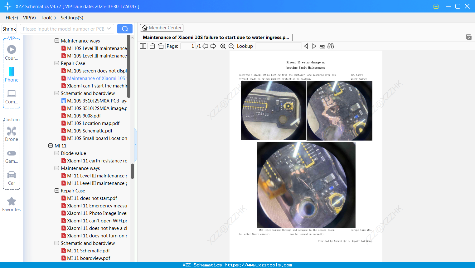This screenshot has height=268, width=475.
Task: Open MI 10S Location map.pdf
Action: [x=90, y=123]
